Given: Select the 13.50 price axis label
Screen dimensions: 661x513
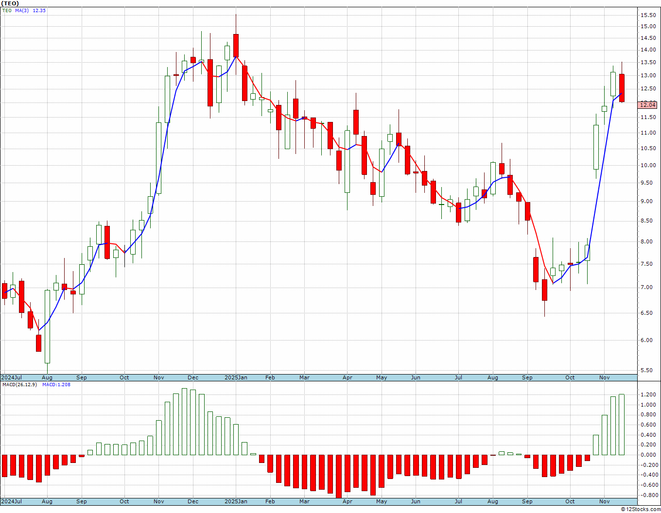Looking at the screenshot, I should click(x=648, y=63).
